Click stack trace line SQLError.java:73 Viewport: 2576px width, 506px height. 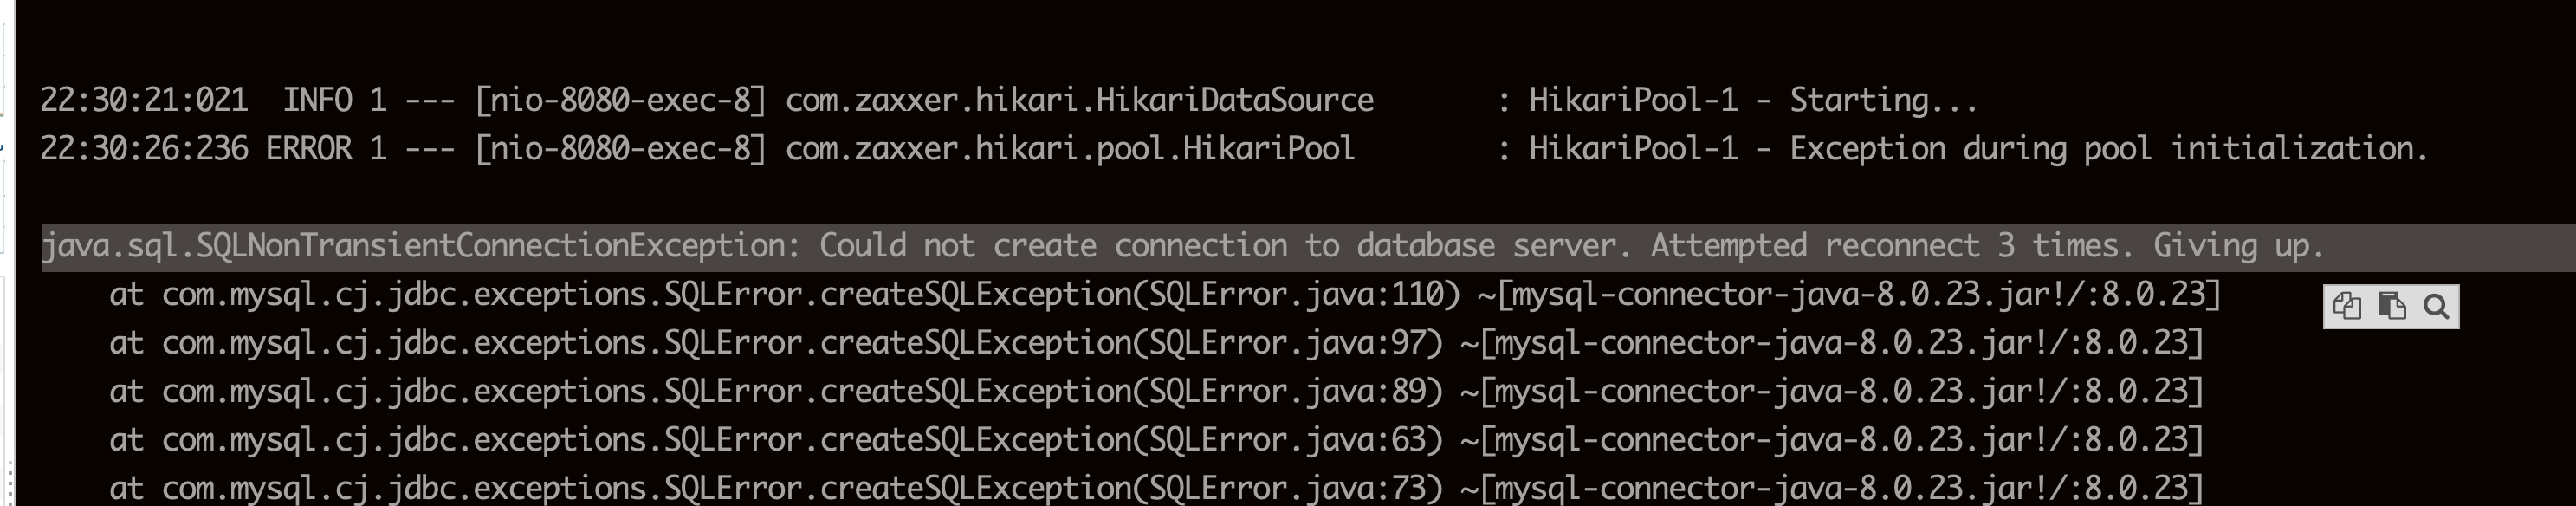1157,488
